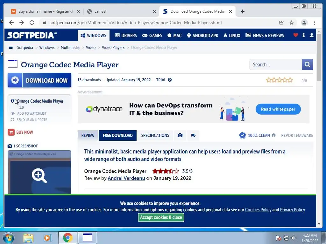Go to Video Players breadcrumb link
Screen dimensions: 326x244
113,48
